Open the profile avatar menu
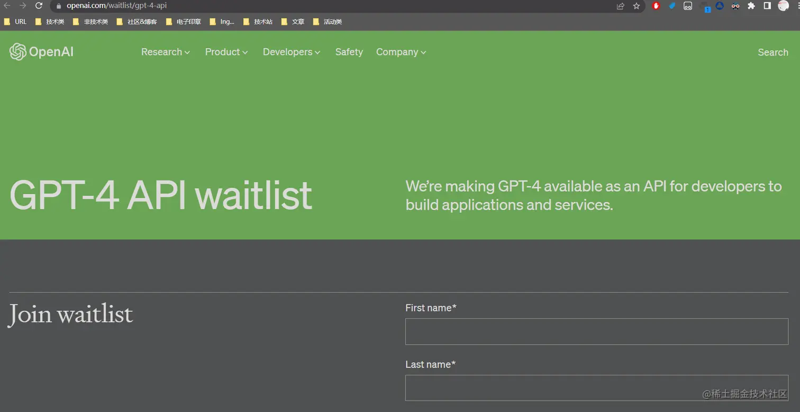This screenshot has height=412, width=800. point(784,6)
